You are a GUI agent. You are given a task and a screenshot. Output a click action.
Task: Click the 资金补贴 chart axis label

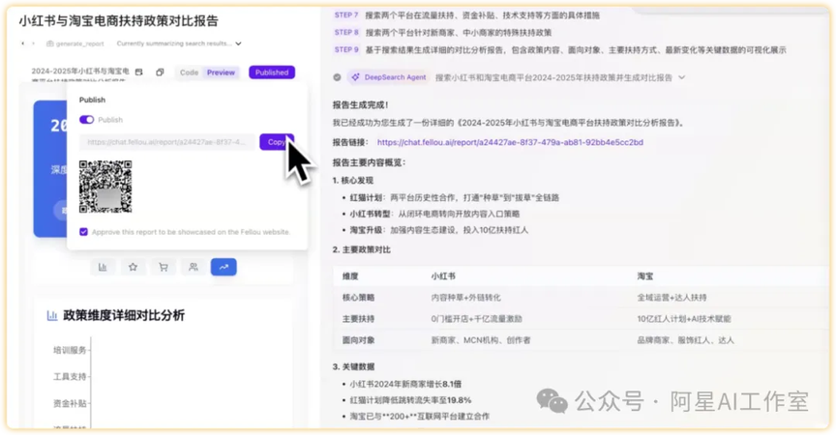coord(70,404)
